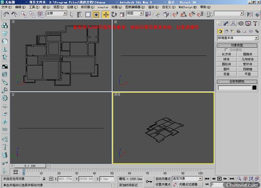This screenshot has height=188, width=261.
Task: Click the Go to End playback button
Action: pos(232,179)
